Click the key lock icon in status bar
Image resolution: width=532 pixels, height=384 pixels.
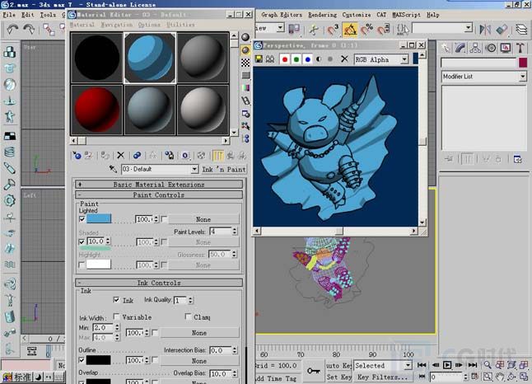314,371
